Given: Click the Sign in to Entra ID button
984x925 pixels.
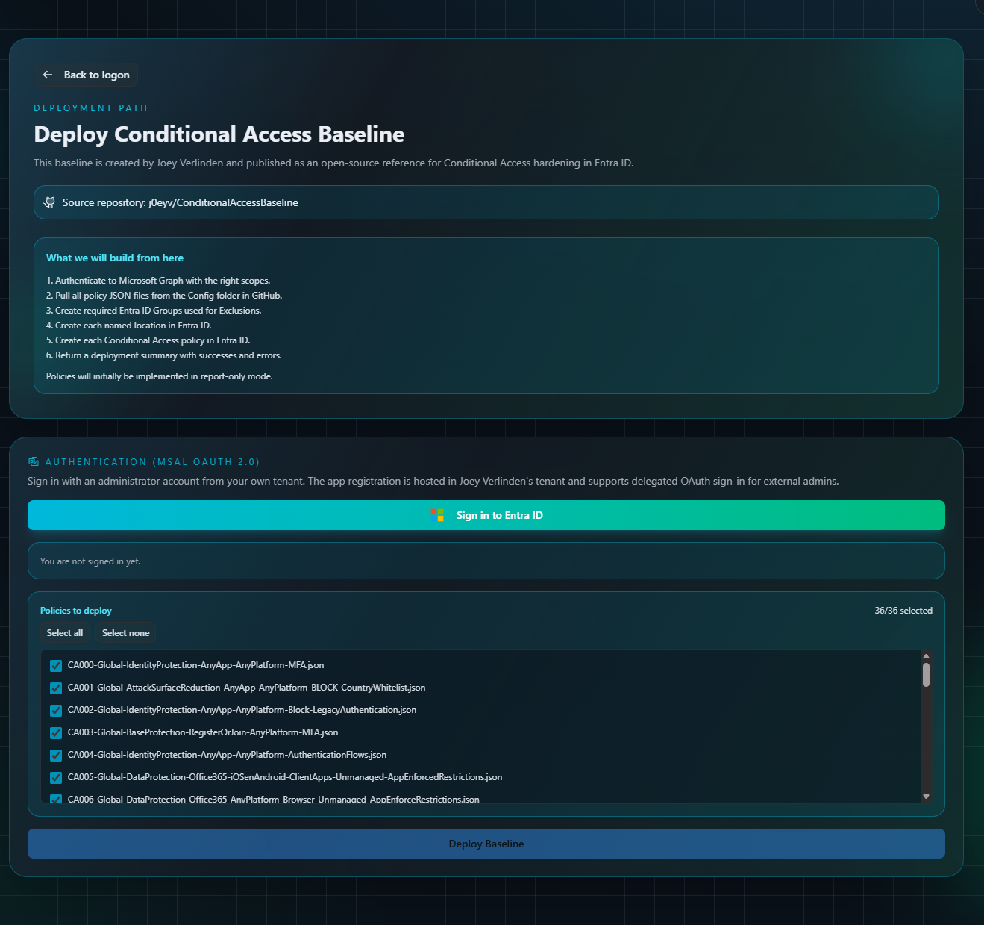Looking at the screenshot, I should point(486,515).
